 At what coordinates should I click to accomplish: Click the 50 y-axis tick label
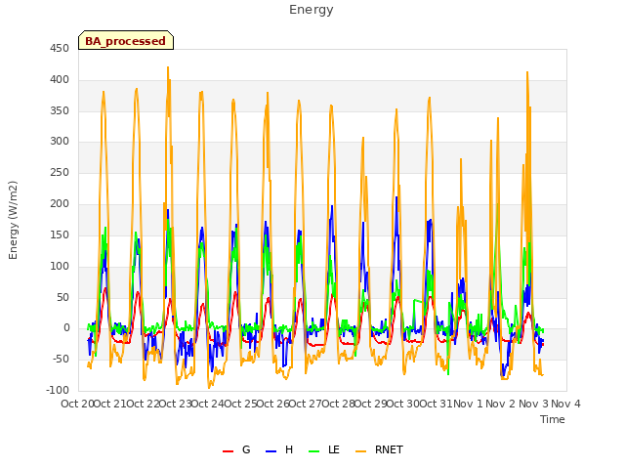coord(62,297)
